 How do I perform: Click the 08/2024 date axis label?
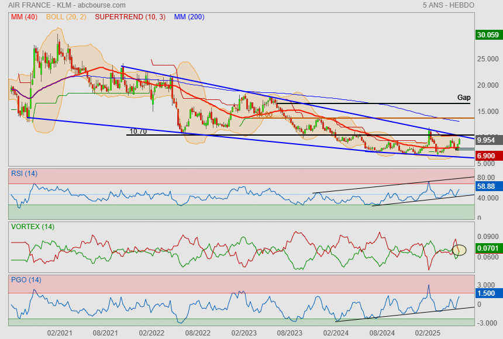(382, 333)
